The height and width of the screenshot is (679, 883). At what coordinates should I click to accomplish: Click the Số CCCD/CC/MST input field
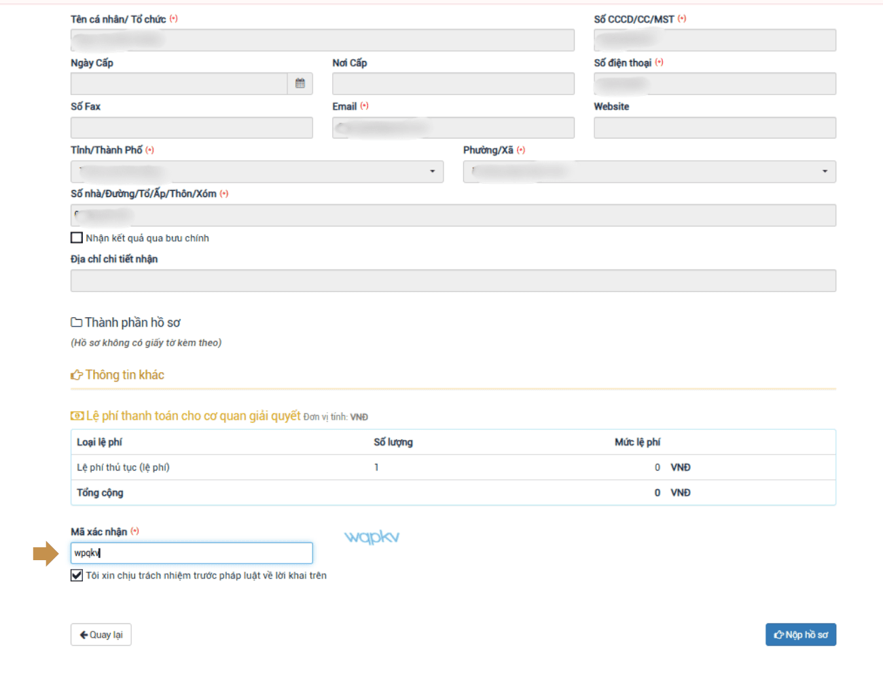(x=715, y=40)
